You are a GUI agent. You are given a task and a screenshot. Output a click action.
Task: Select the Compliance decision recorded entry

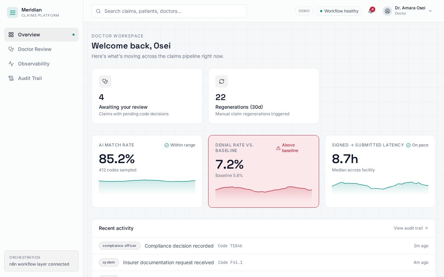[264, 246]
